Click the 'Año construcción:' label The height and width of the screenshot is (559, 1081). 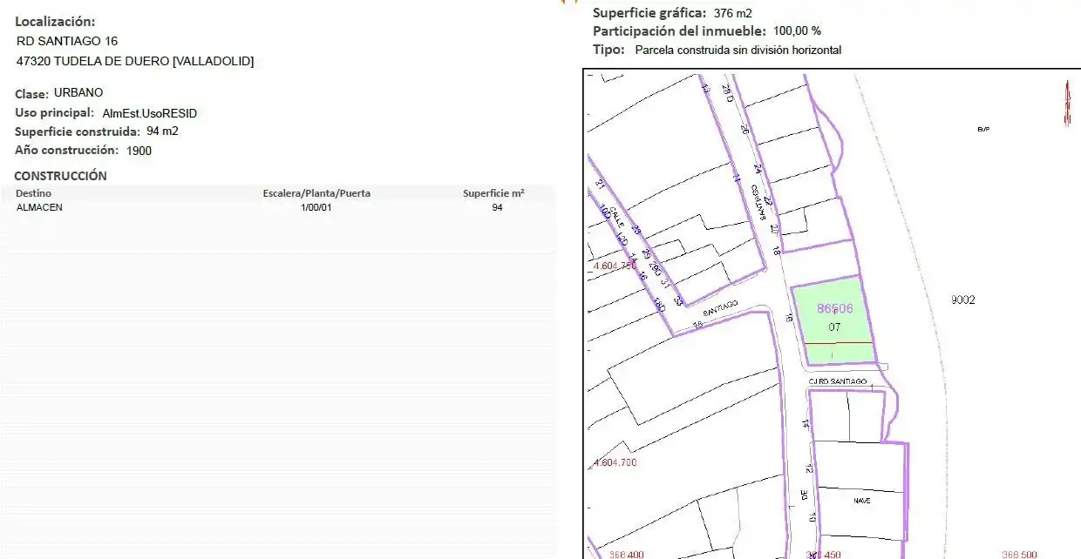pyautogui.click(x=66, y=150)
